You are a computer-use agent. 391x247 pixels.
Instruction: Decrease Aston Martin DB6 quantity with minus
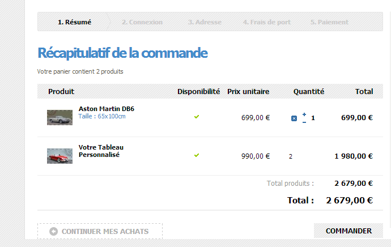[x=304, y=121]
